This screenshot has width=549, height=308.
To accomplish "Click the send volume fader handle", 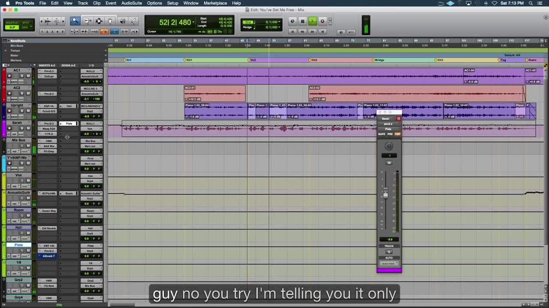I will [x=385, y=193].
